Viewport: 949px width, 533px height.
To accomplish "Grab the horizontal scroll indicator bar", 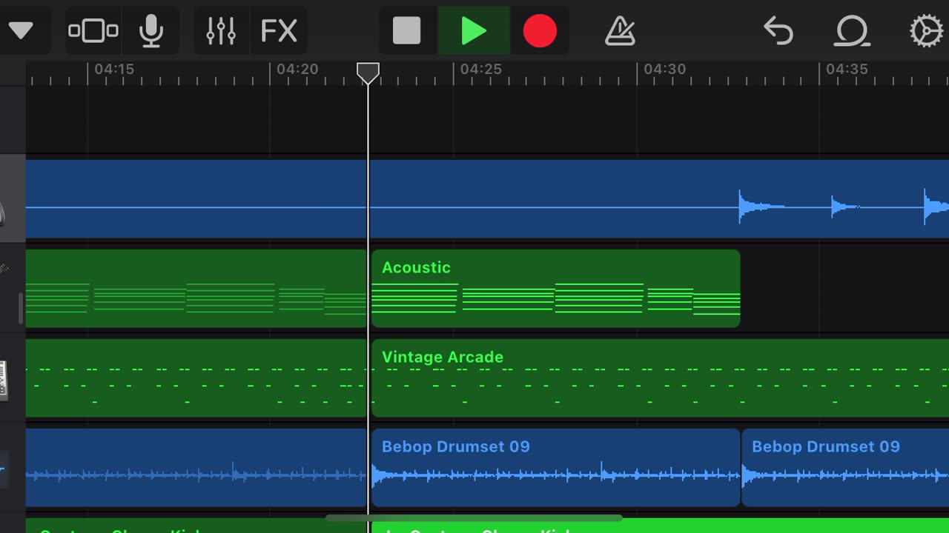I will click(x=474, y=518).
